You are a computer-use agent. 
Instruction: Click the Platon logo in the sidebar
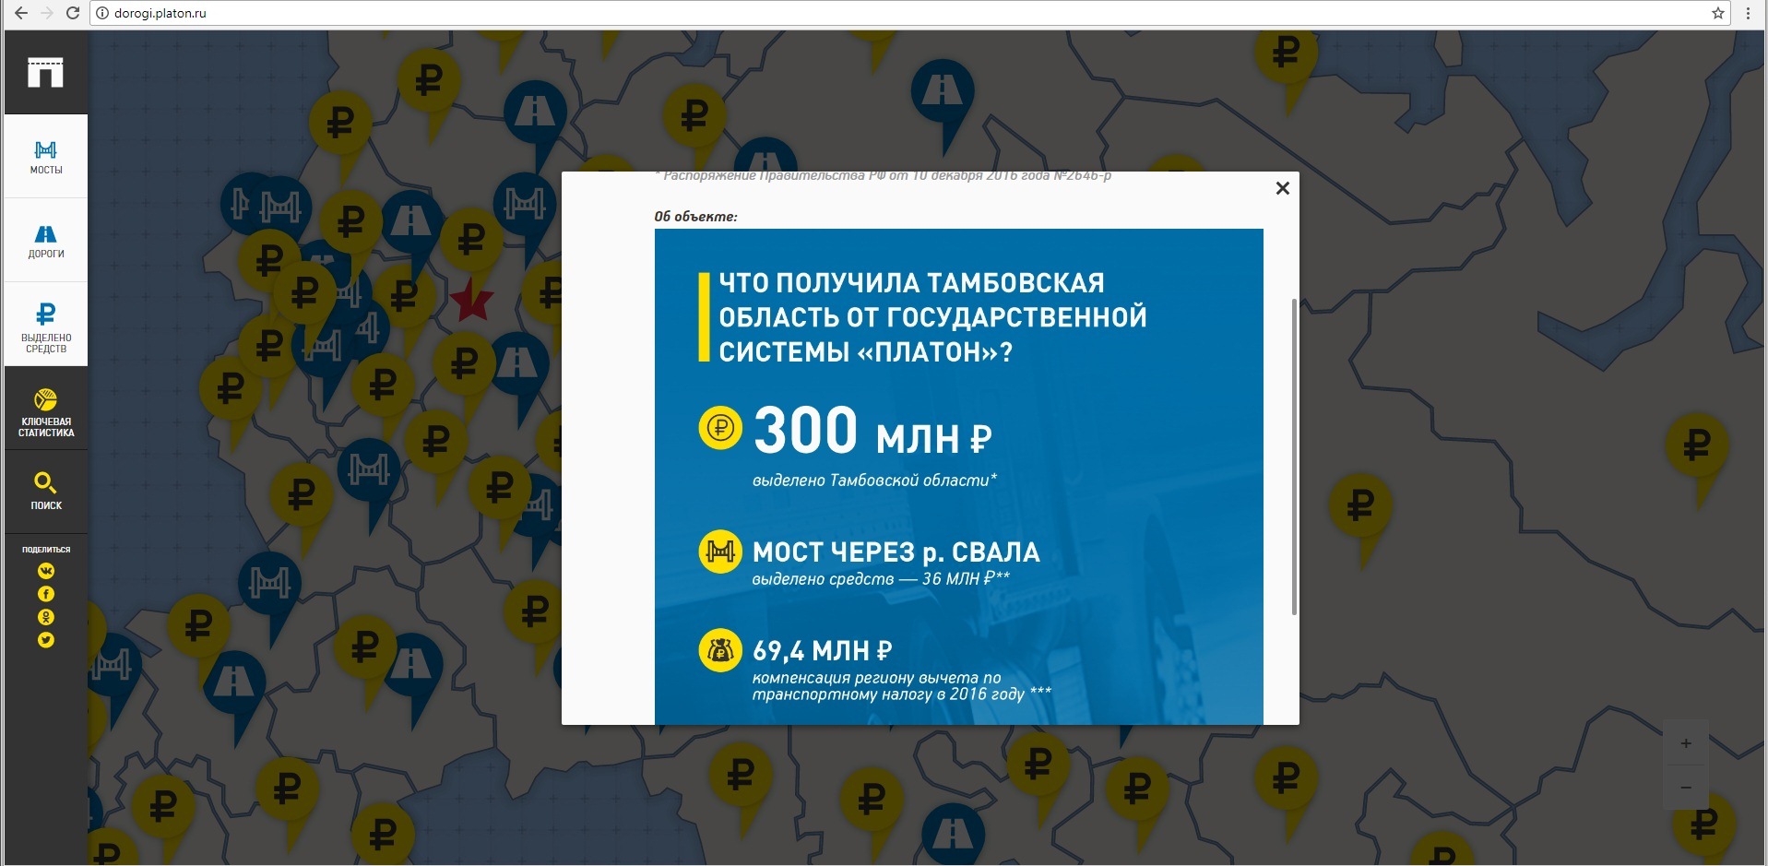[x=45, y=72]
